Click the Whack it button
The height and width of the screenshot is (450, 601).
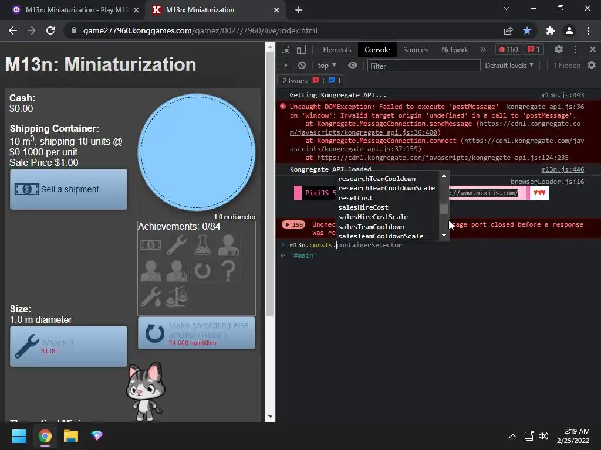tap(69, 346)
